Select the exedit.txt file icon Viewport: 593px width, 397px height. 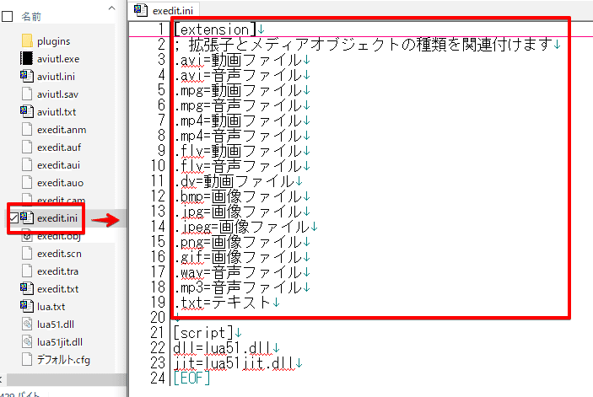click(x=26, y=289)
